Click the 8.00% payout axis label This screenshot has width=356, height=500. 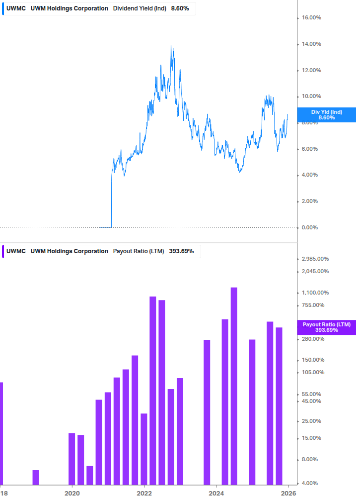coord(309,460)
